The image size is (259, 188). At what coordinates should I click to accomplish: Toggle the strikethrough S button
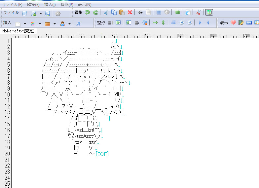140,13
